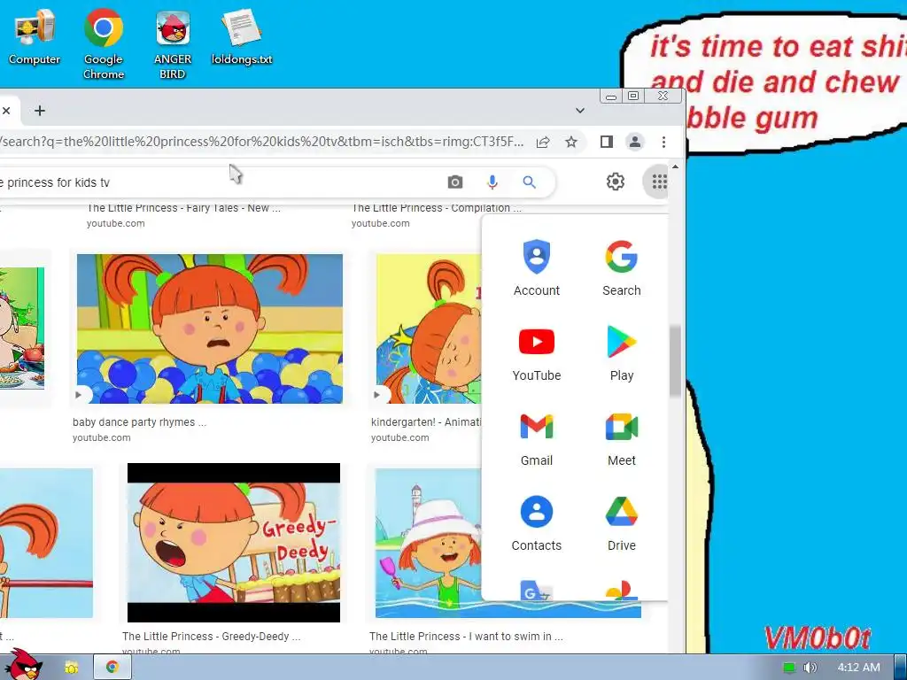Image resolution: width=907 pixels, height=680 pixels.
Task: Open the Computer desktop icon
Action: 35,37
